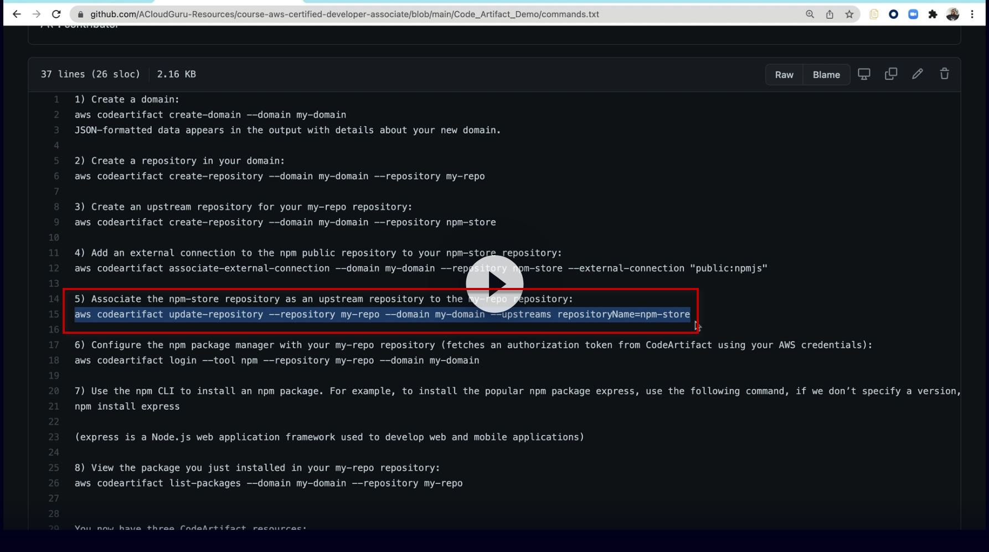Open the blue circle extension icon
Image resolution: width=989 pixels, height=552 pixels.
[x=893, y=14]
